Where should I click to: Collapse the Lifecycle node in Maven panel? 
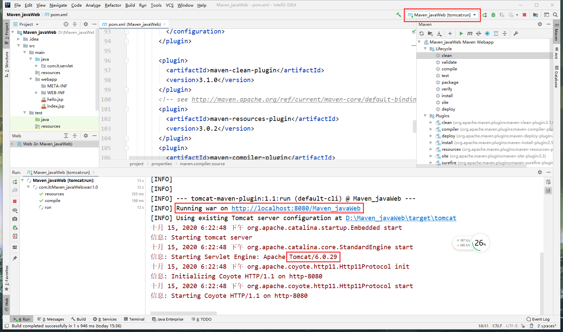point(425,49)
